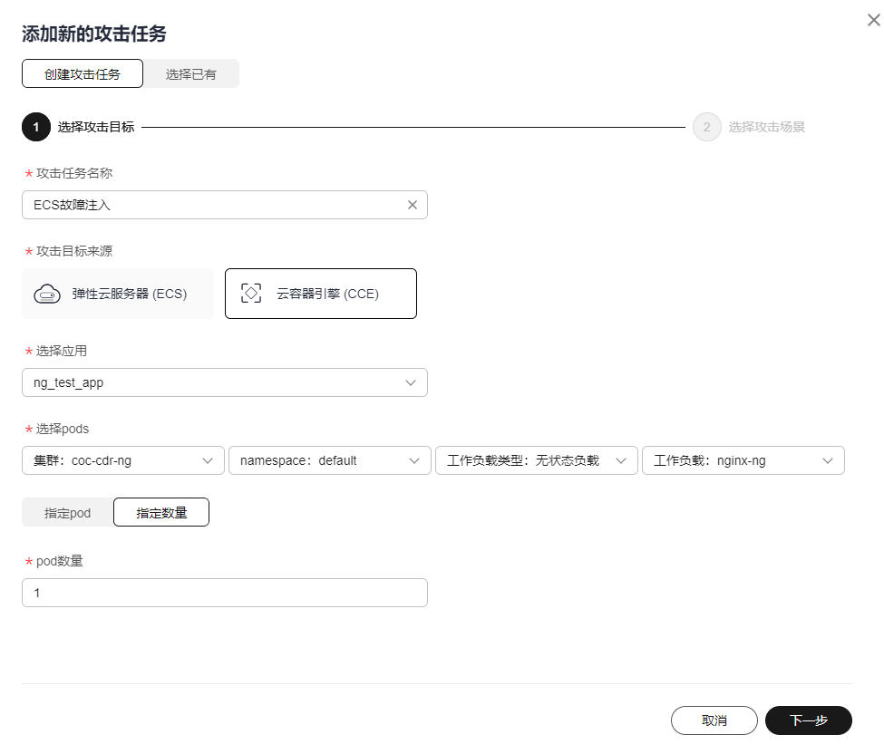The width and height of the screenshot is (884, 754).
Task: Edit the 攻击任务名称 input field
Action: tap(224, 205)
